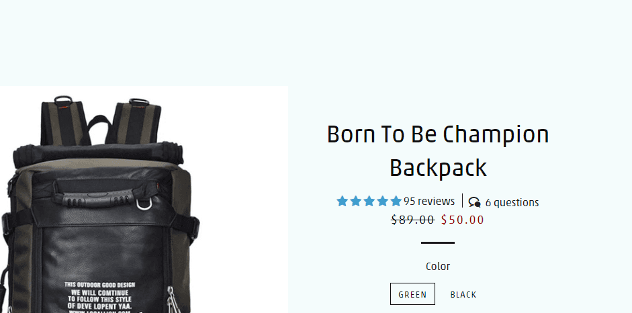
Task: Click the questions speech bubble icon
Action: tap(474, 202)
